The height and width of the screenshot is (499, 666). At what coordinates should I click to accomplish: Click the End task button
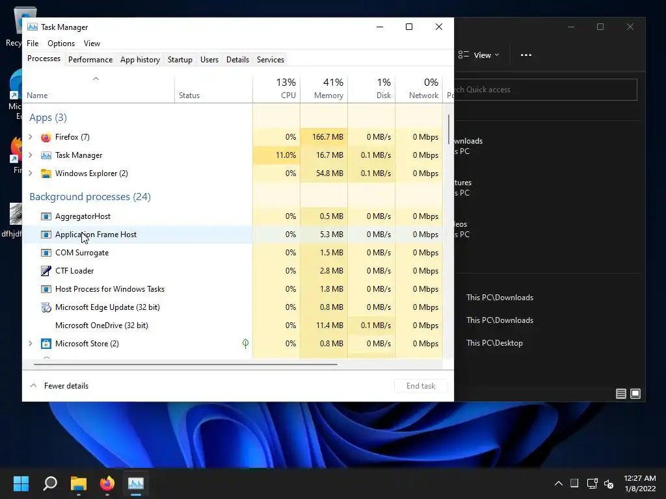[x=421, y=386]
